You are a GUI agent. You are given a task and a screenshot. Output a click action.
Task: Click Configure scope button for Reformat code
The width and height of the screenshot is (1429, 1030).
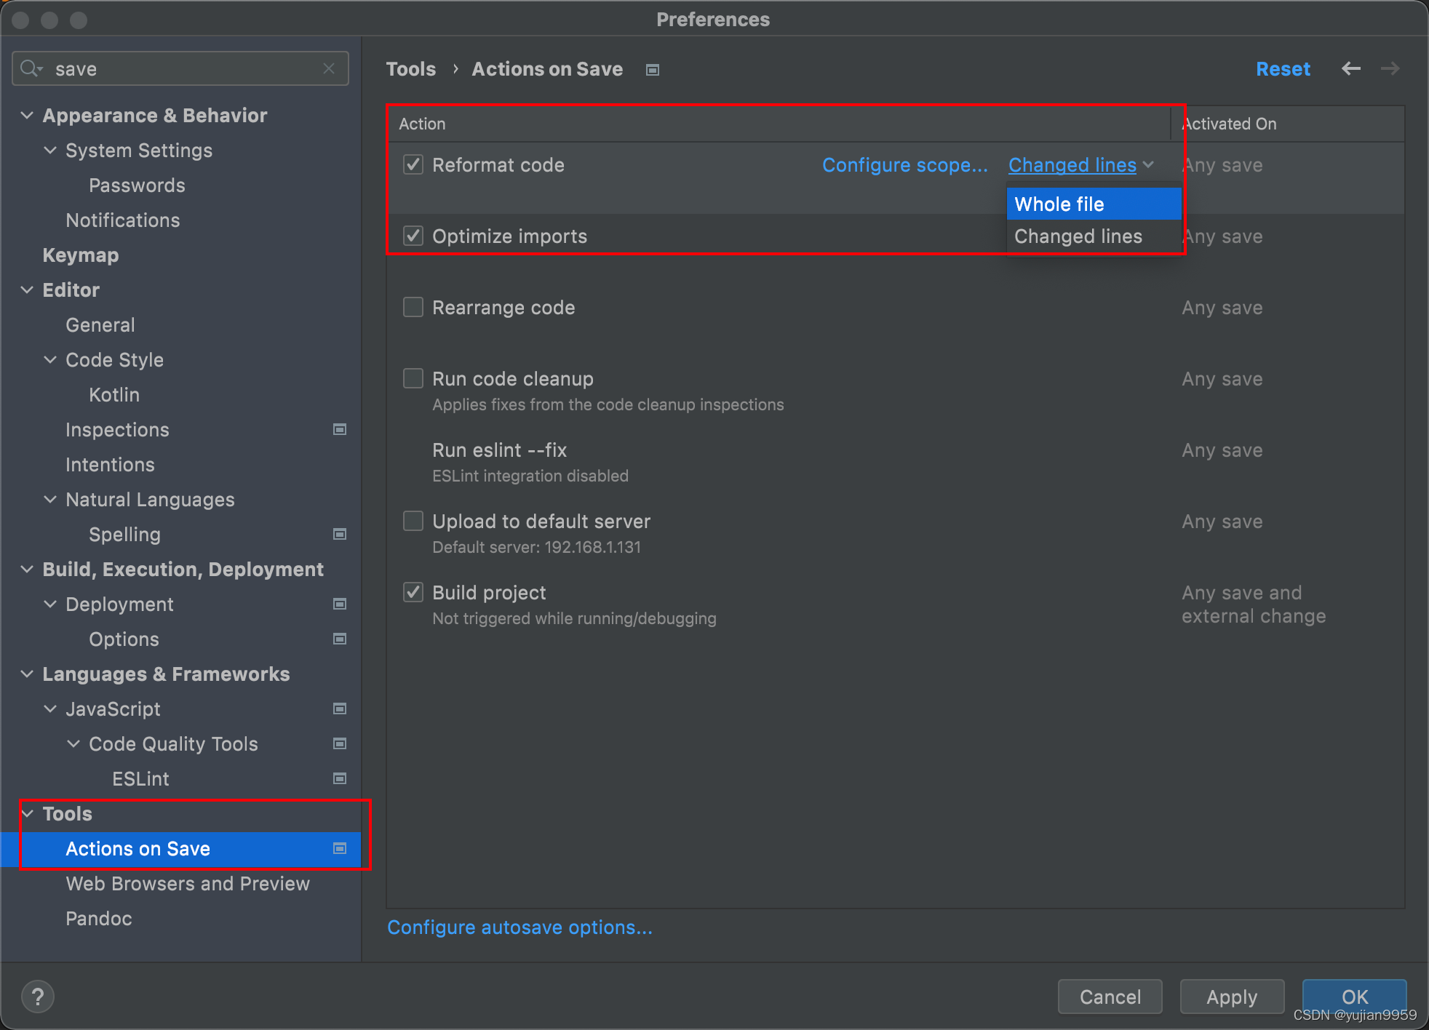click(904, 164)
